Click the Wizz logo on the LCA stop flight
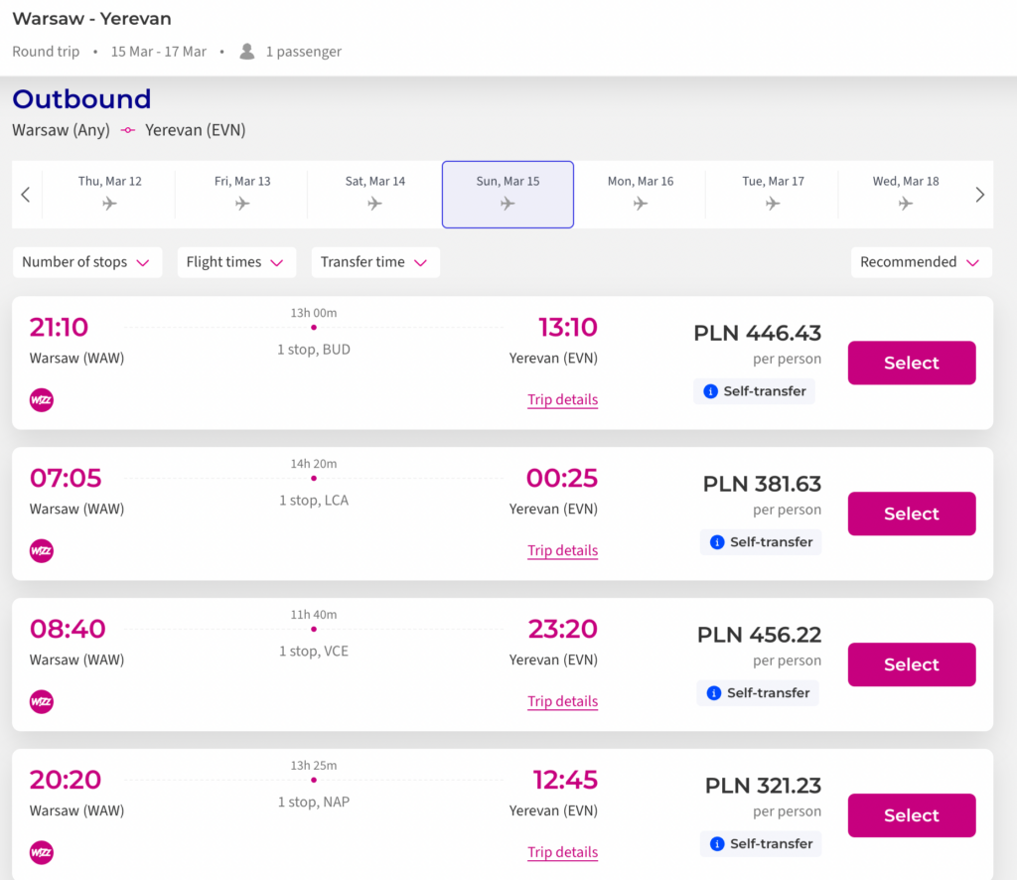The image size is (1017, 880). pos(41,551)
